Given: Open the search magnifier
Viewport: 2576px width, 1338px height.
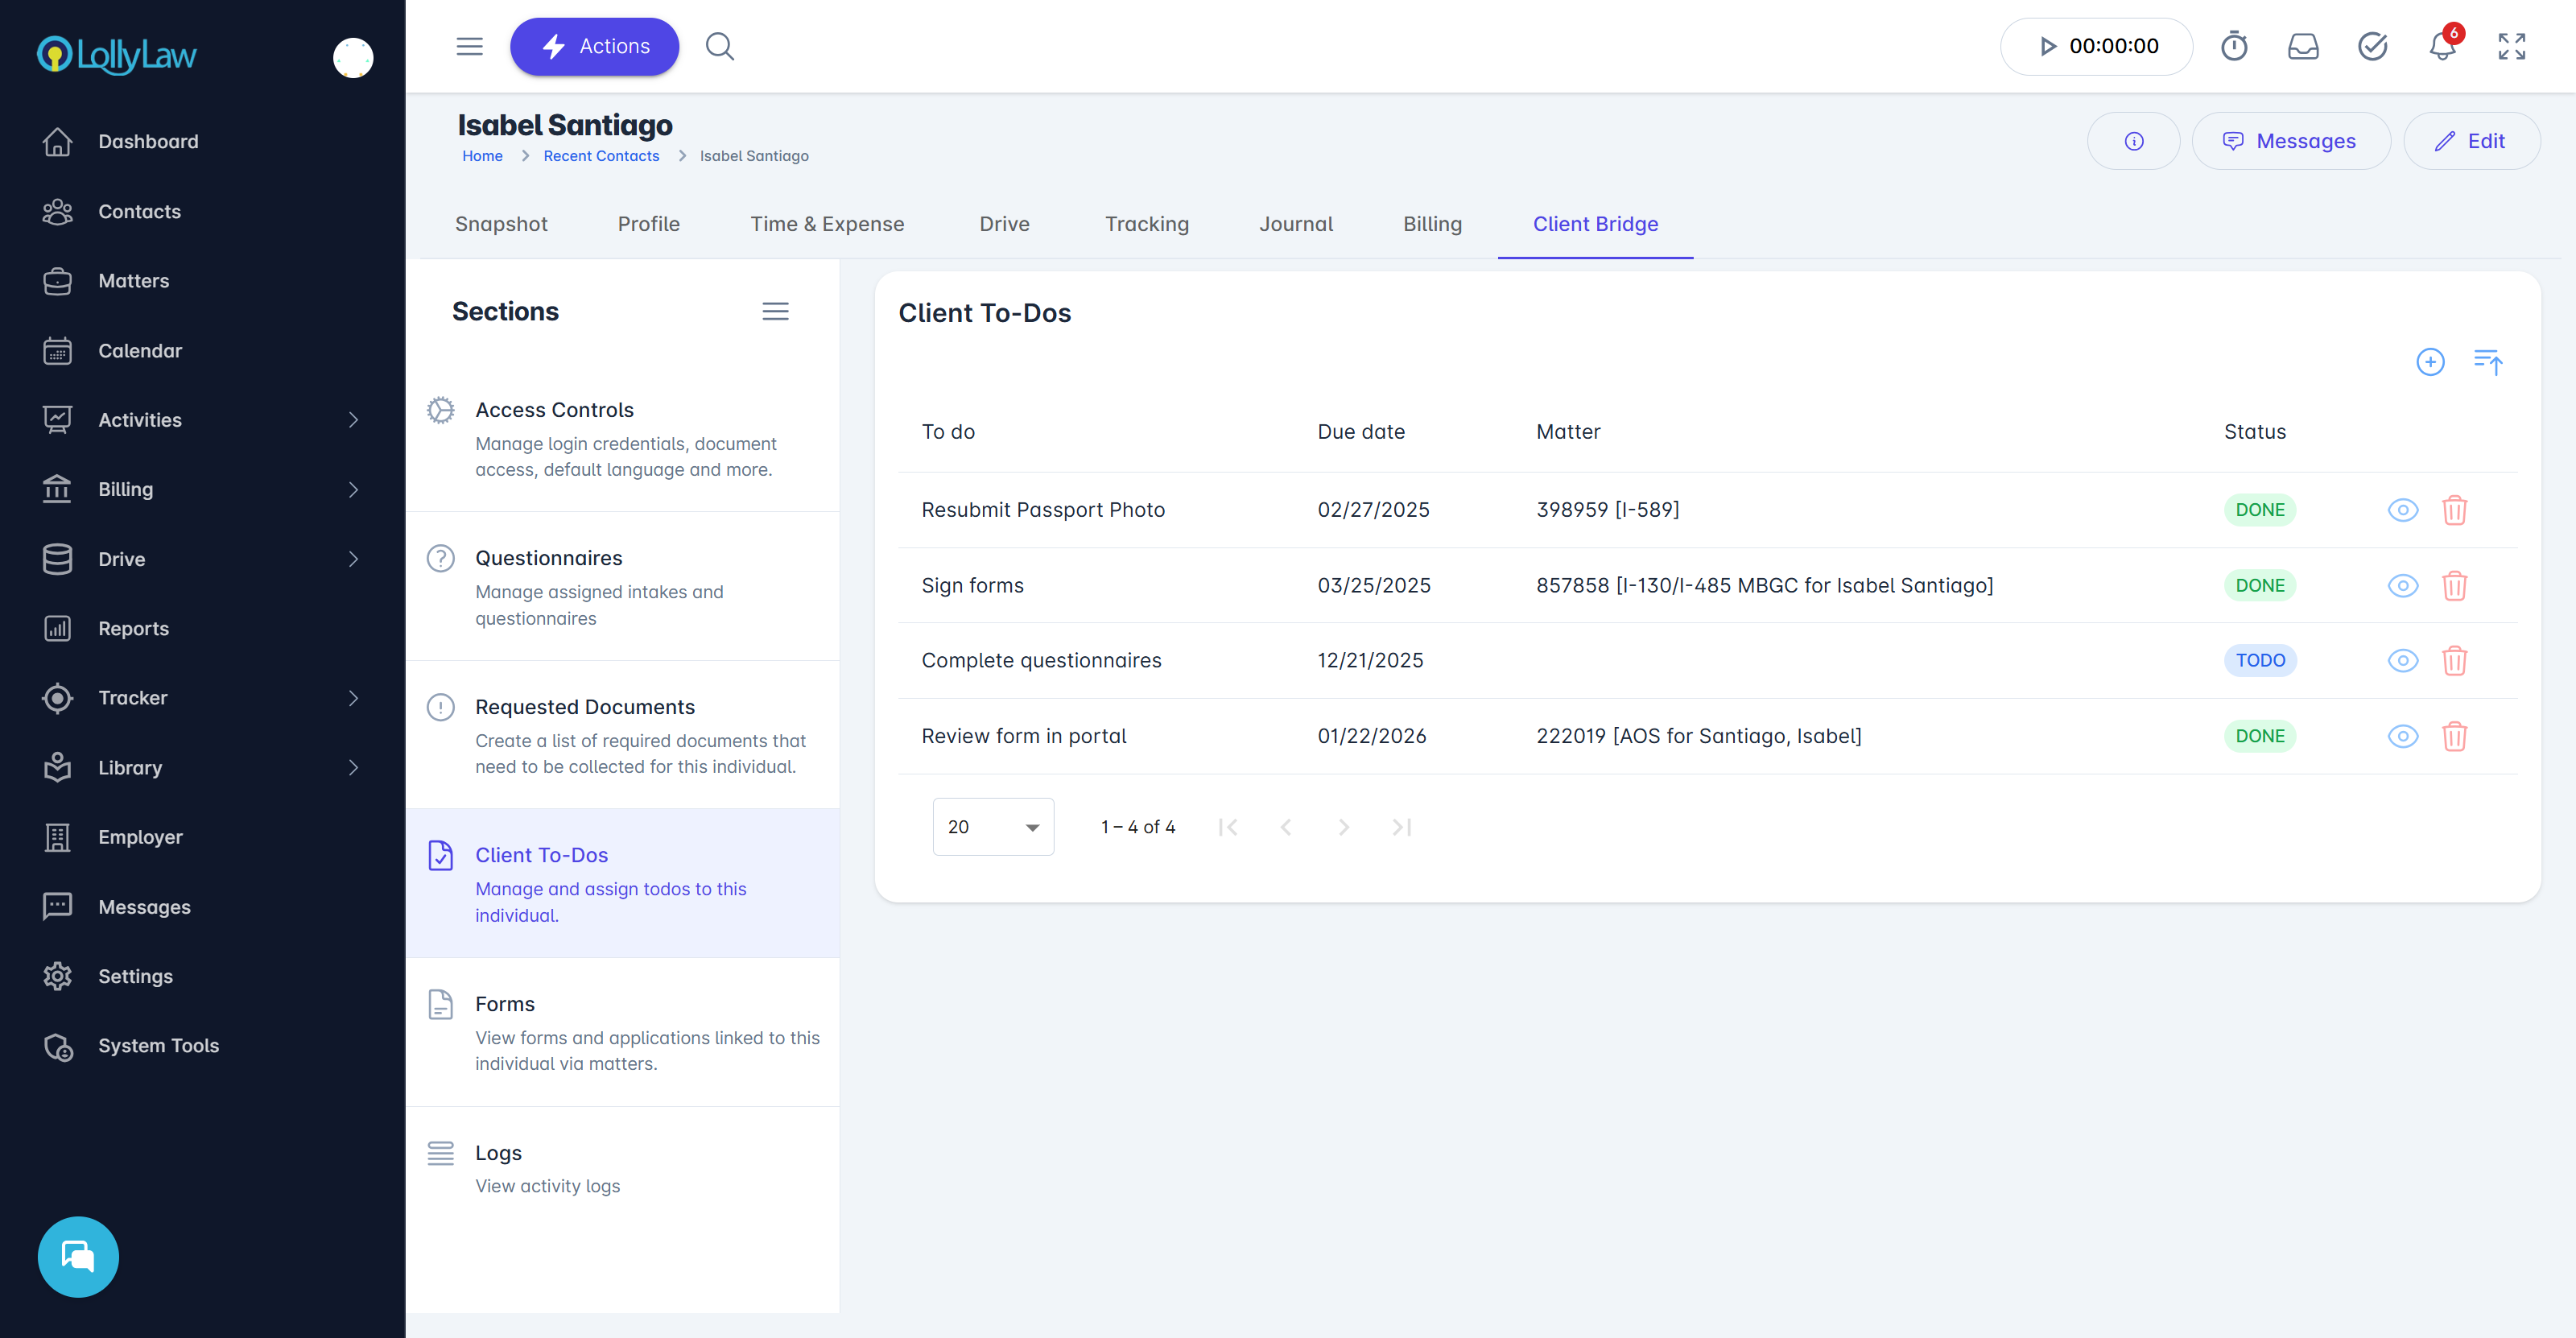Looking at the screenshot, I should [x=719, y=46].
